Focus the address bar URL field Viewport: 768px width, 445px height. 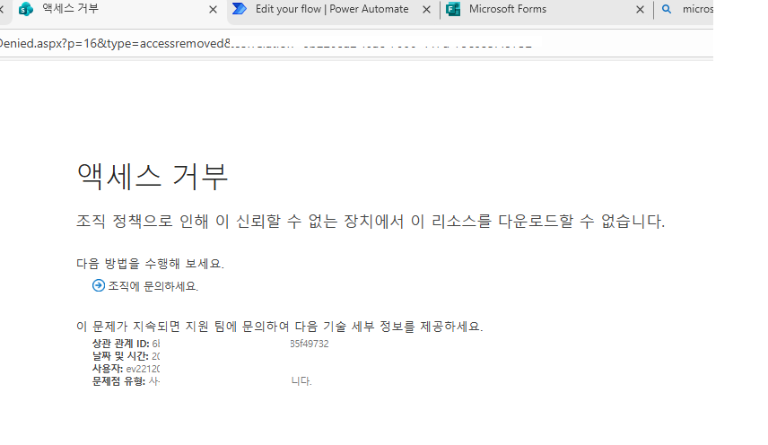356,44
